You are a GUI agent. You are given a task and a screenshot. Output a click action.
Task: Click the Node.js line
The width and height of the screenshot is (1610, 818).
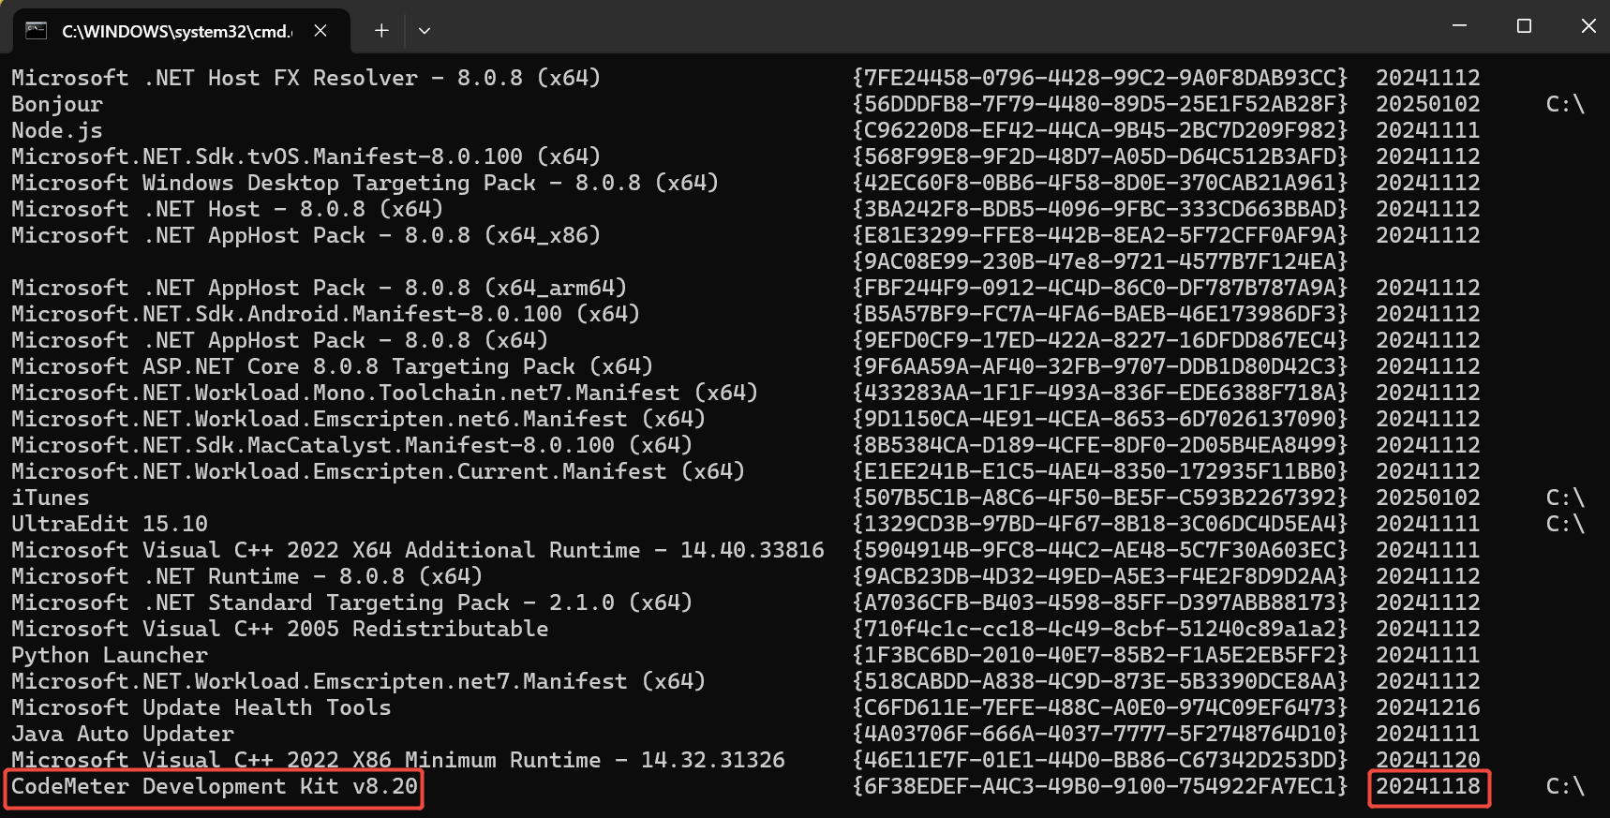(57, 131)
